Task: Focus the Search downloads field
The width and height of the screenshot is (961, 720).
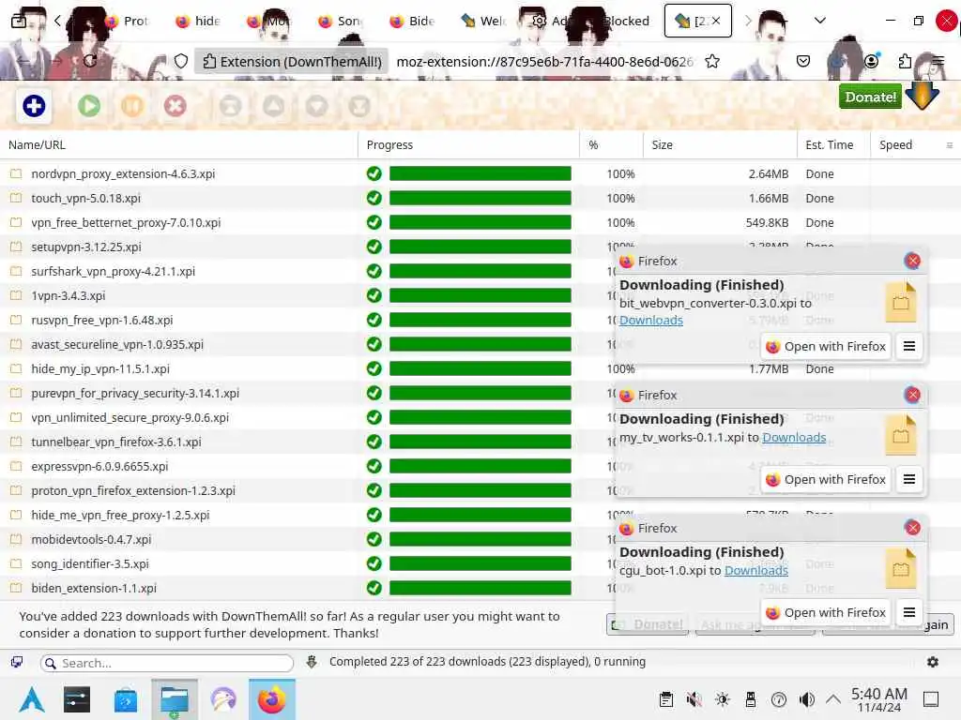Action: tap(167, 663)
